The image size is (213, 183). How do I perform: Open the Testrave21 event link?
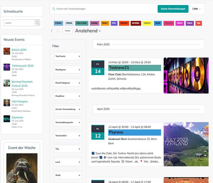click(x=119, y=68)
